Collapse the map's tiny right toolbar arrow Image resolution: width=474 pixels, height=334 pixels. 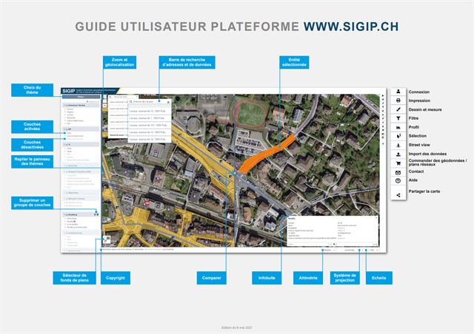tap(383, 143)
